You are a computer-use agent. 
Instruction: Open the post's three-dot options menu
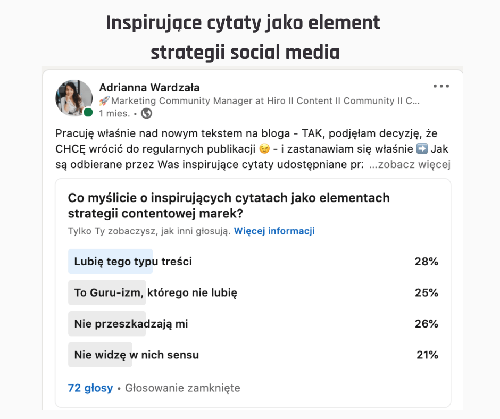click(441, 86)
